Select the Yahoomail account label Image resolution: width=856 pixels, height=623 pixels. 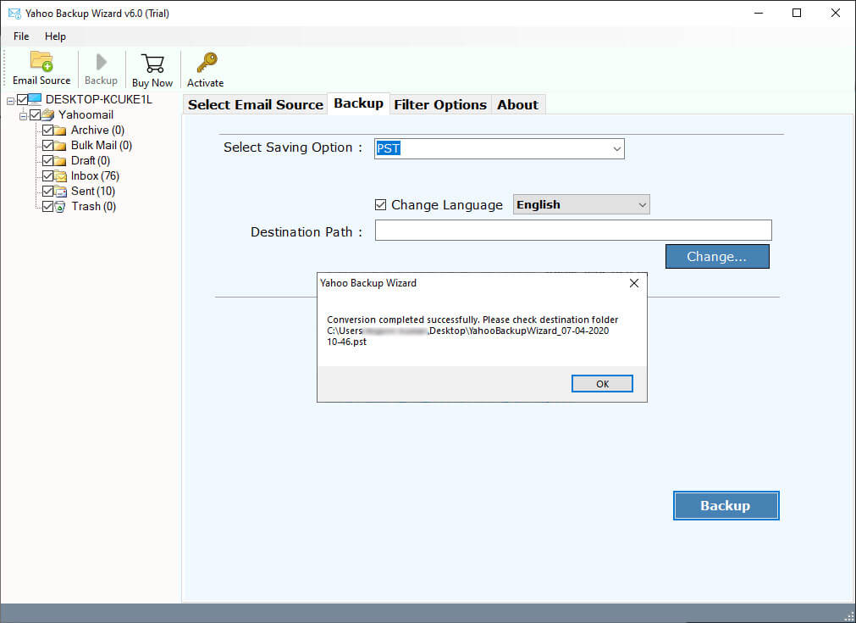[86, 114]
